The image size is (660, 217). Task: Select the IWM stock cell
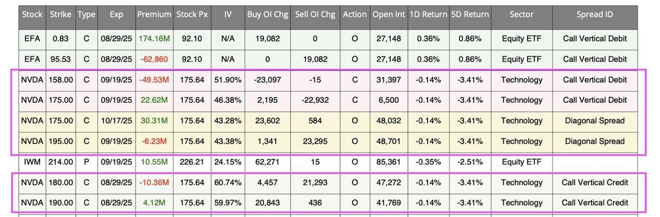tap(32, 162)
